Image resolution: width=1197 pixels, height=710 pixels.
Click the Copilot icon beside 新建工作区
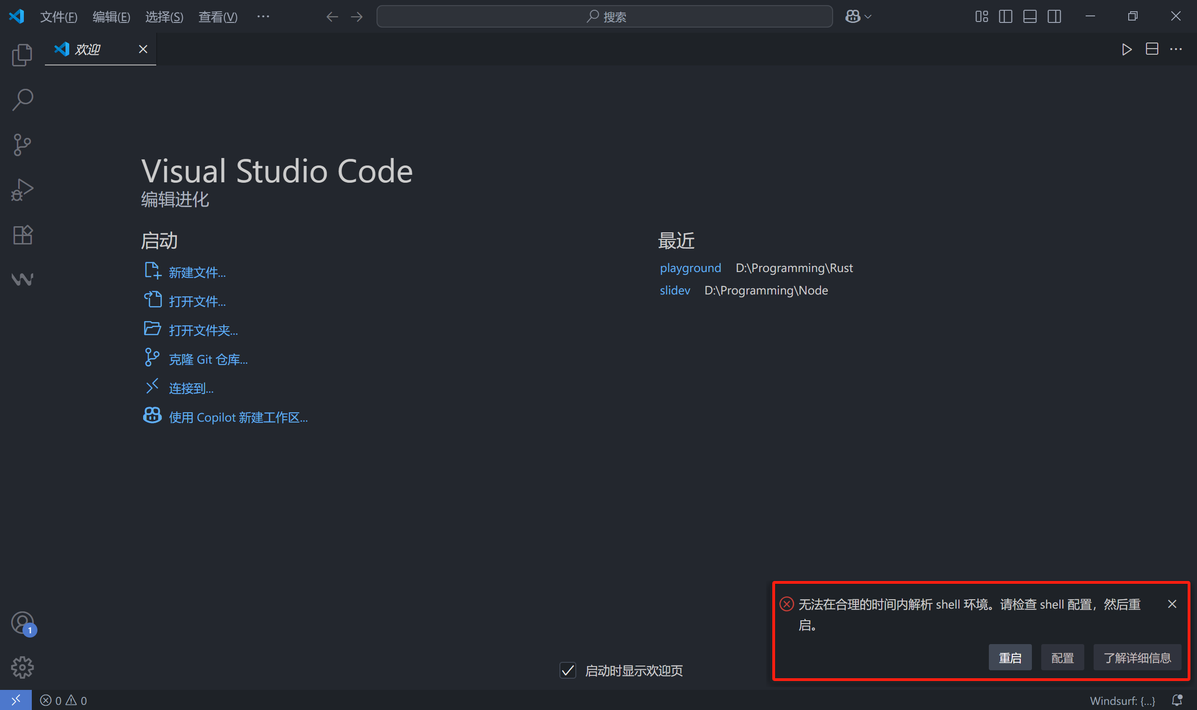point(152,415)
